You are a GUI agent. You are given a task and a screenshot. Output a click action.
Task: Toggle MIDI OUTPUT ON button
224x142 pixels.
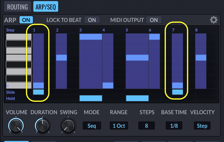tap(154, 20)
